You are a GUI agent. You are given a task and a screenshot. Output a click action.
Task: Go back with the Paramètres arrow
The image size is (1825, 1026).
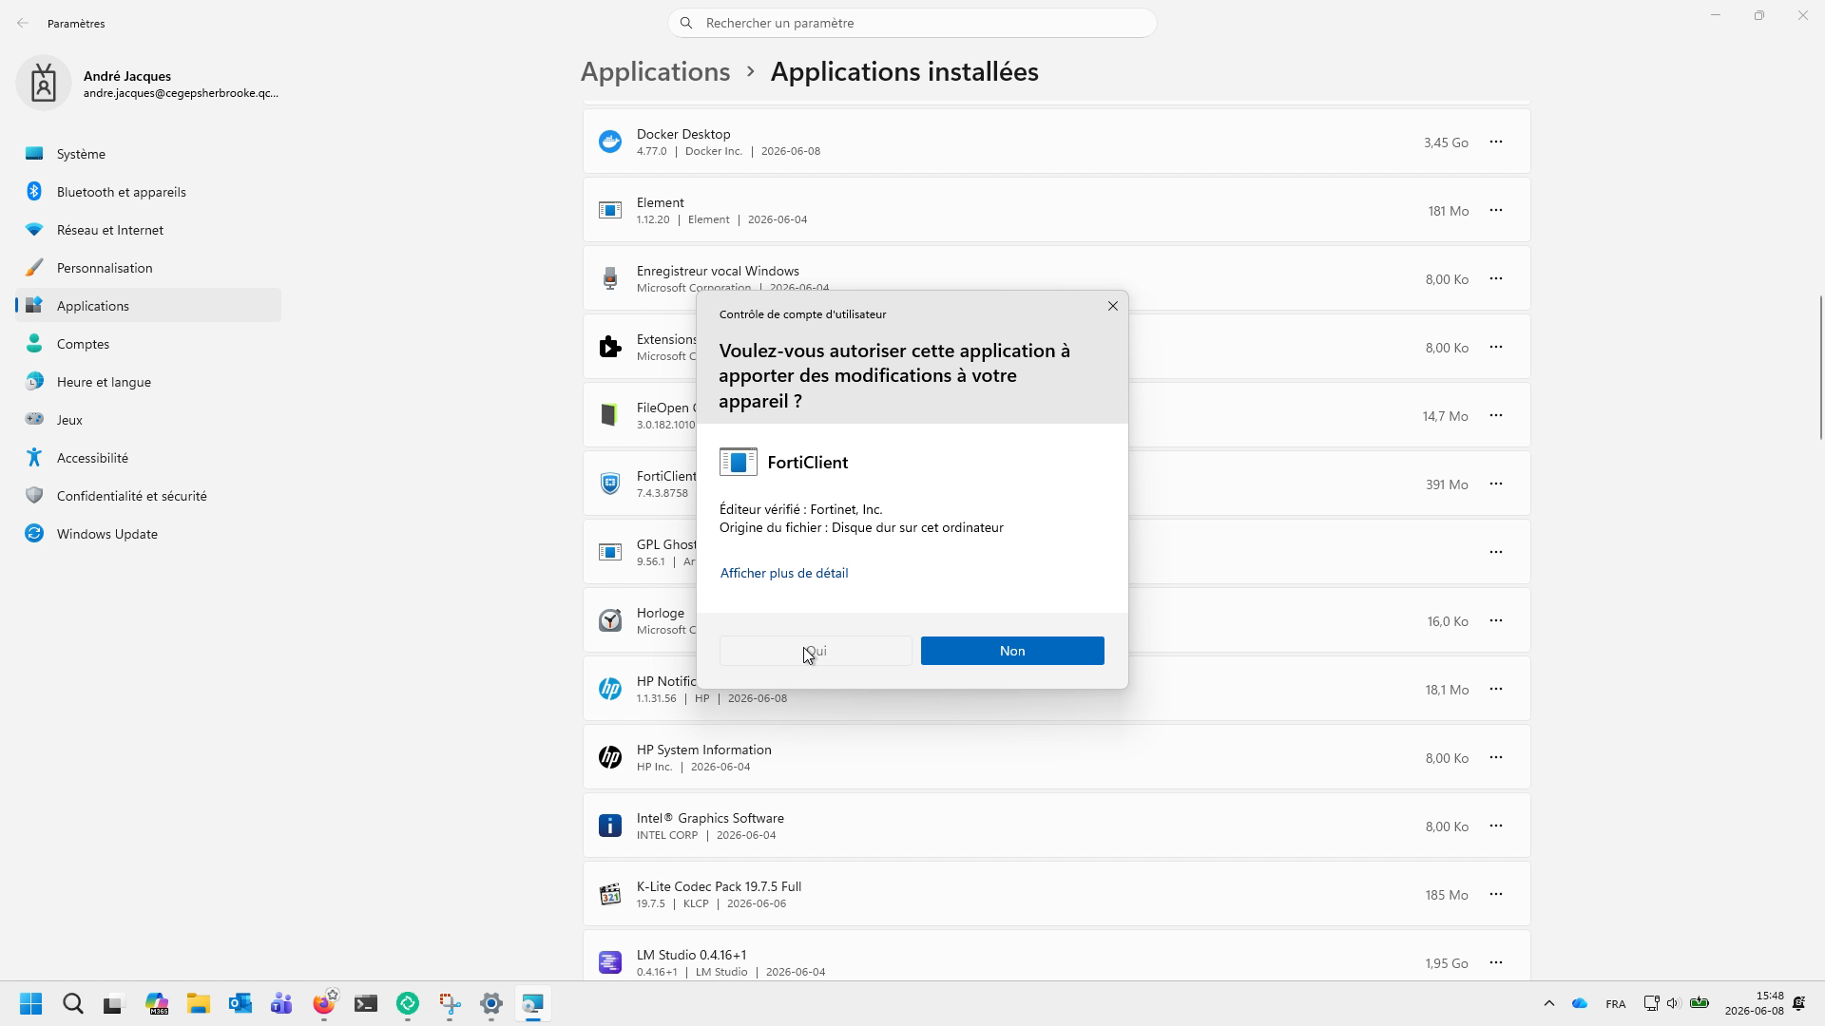coord(23,23)
